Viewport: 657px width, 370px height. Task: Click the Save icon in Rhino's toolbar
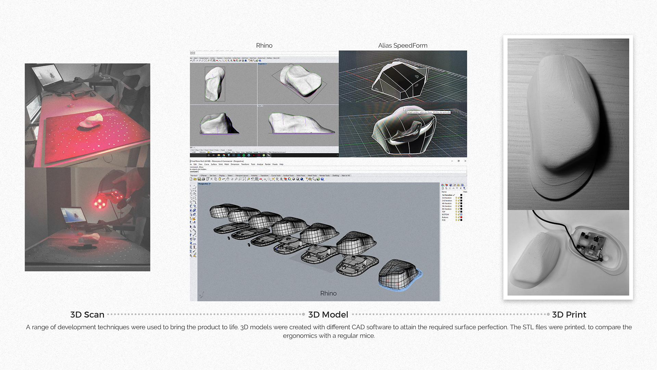(x=199, y=179)
